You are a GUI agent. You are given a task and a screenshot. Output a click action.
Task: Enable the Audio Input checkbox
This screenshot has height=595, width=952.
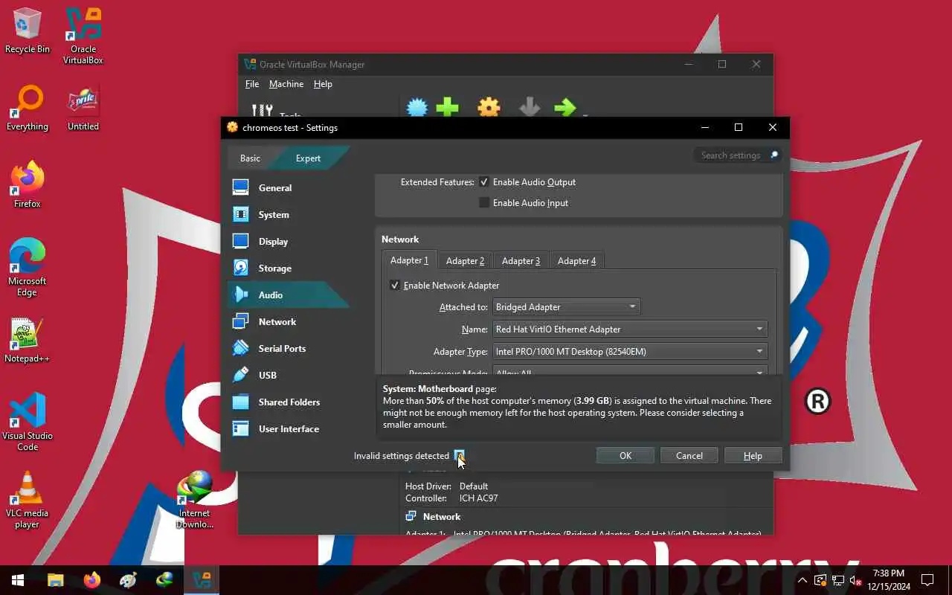pos(484,203)
